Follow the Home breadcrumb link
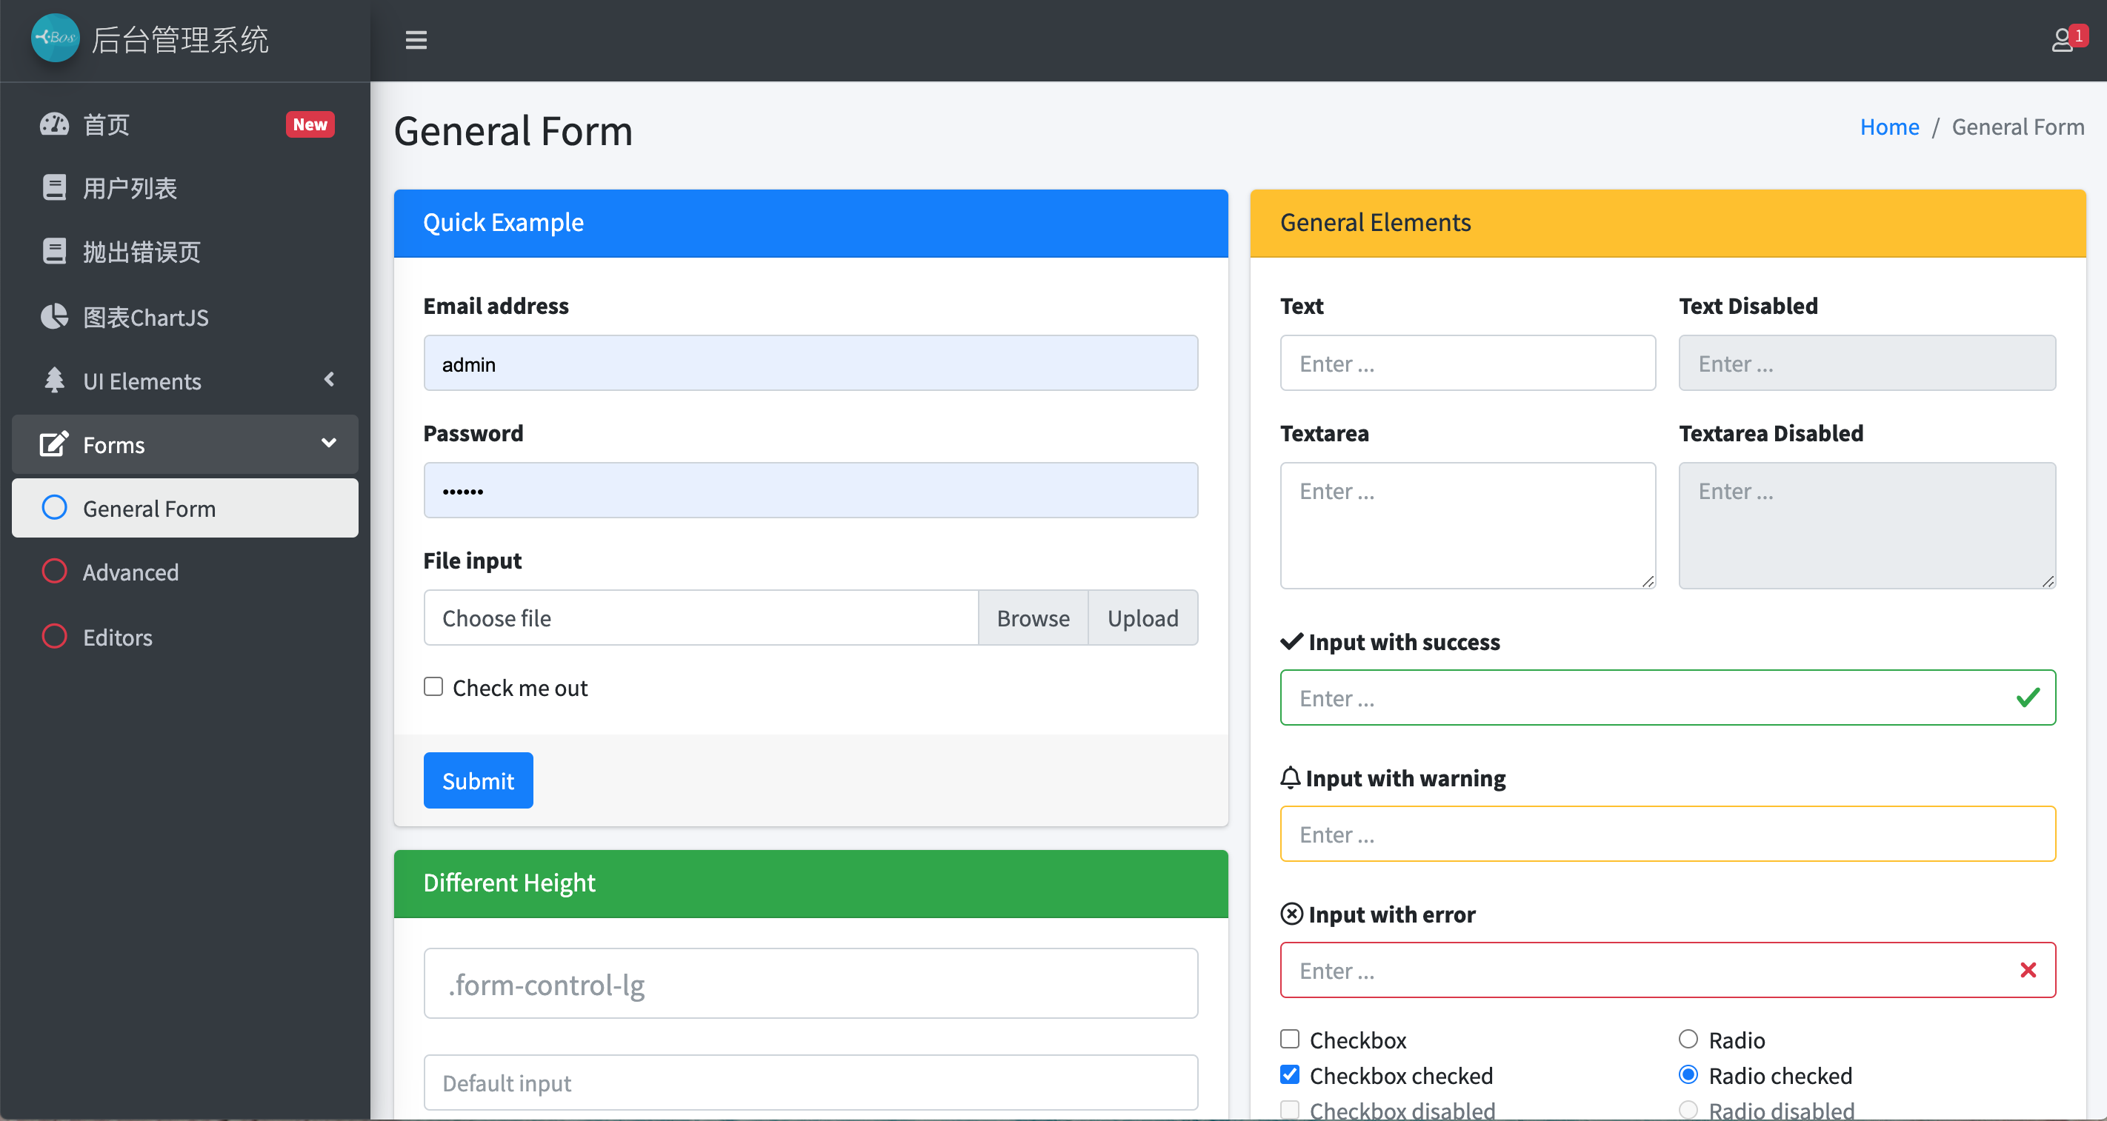The image size is (2107, 1121). point(1889,127)
